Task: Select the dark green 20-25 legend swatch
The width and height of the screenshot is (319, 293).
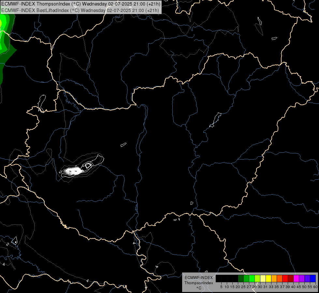Action: pos(241,278)
